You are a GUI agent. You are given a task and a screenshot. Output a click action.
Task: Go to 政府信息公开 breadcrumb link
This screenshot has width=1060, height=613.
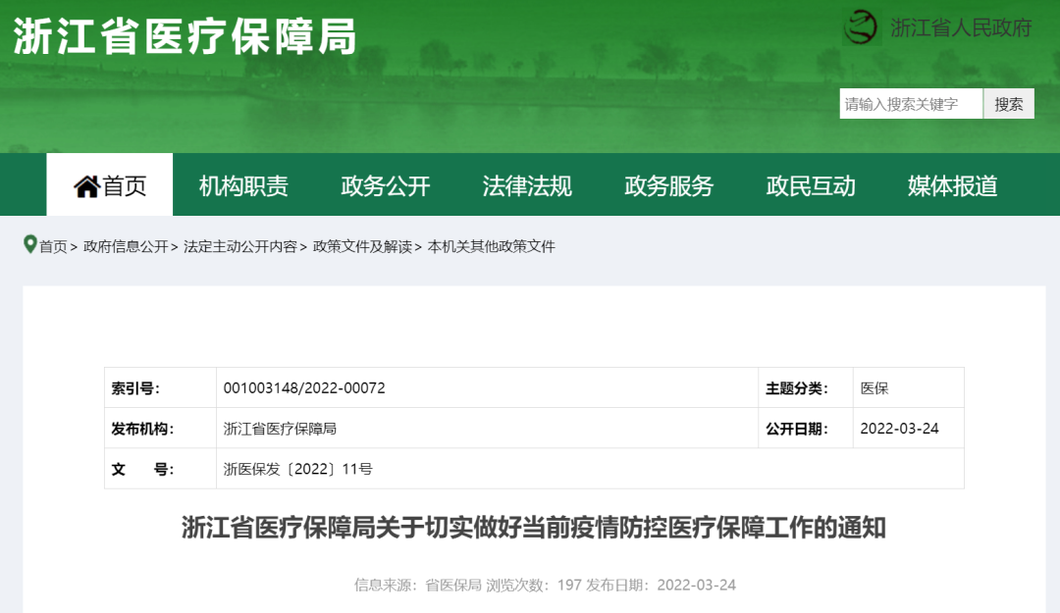[126, 247]
